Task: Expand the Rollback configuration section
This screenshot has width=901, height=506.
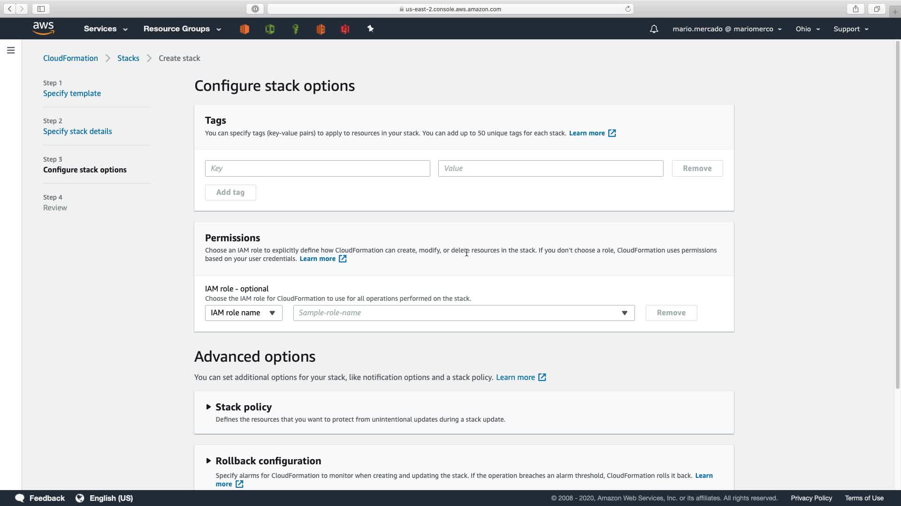Action: (208, 461)
